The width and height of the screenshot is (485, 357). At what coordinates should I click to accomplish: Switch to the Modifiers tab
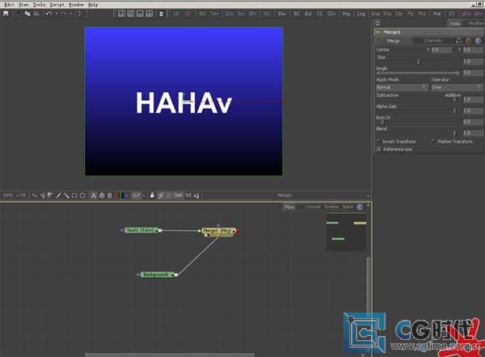(475, 23)
